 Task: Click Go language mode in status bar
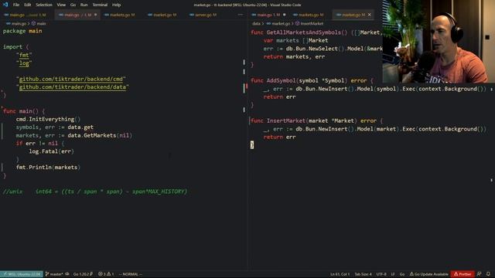tap(402, 274)
